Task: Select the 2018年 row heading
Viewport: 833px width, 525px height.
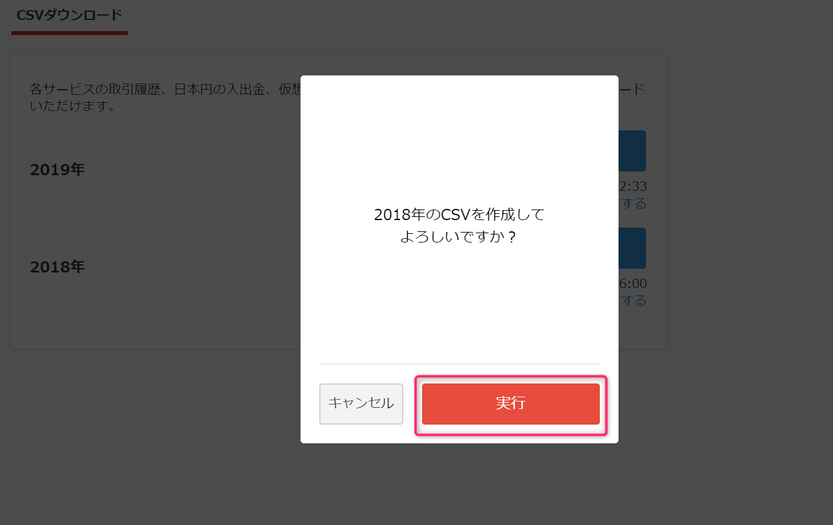Action: (x=57, y=267)
